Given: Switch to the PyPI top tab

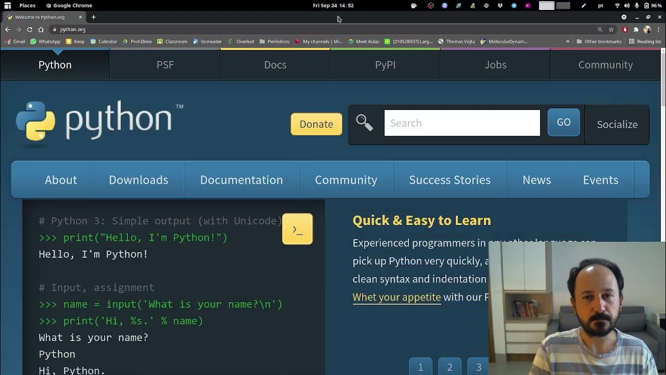Looking at the screenshot, I should 385,65.
